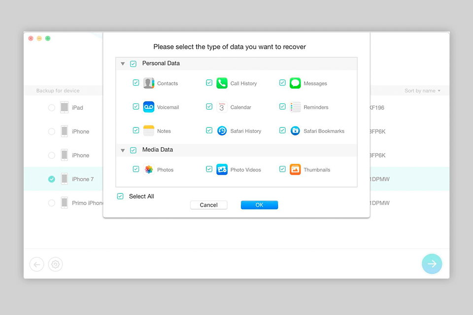Image resolution: width=473 pixels, height=315 pixels.
Task: Toggle the Thumbnails checkbox
Action: [x=282, y=169]
